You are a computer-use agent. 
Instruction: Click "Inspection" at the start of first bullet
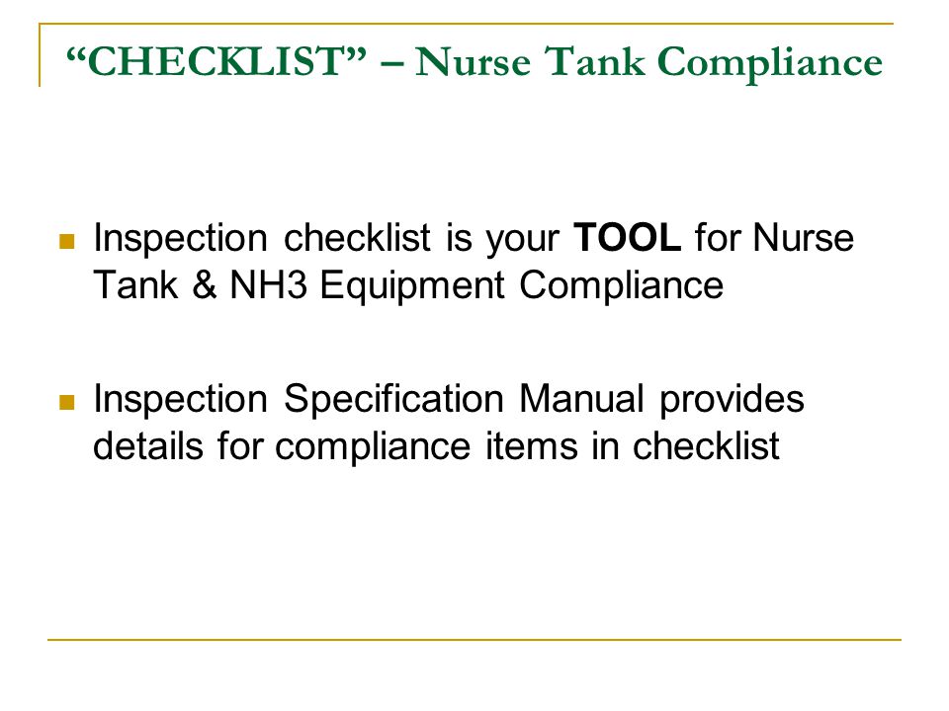[x=180, y=239]
